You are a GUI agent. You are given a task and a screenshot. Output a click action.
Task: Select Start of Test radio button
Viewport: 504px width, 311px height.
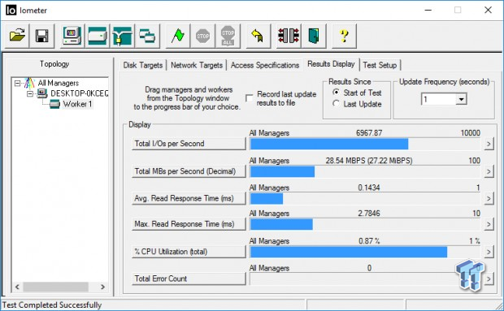(x=336, y=92)
